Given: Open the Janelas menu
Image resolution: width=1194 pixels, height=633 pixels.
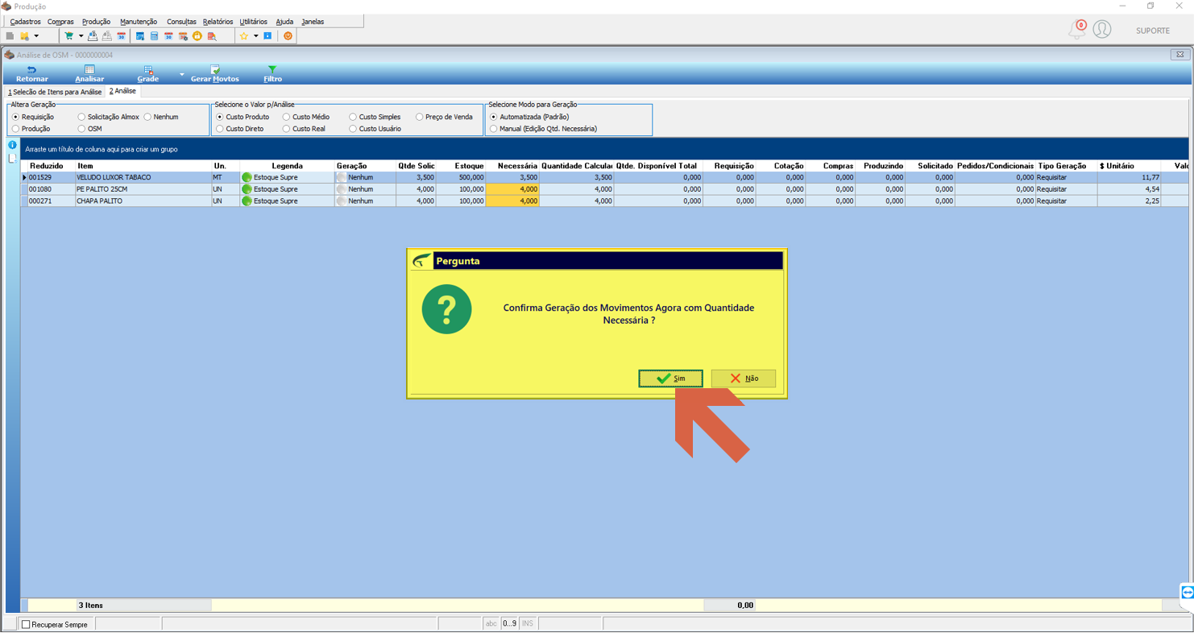Looking at the screenshot, I should point(313,22).
